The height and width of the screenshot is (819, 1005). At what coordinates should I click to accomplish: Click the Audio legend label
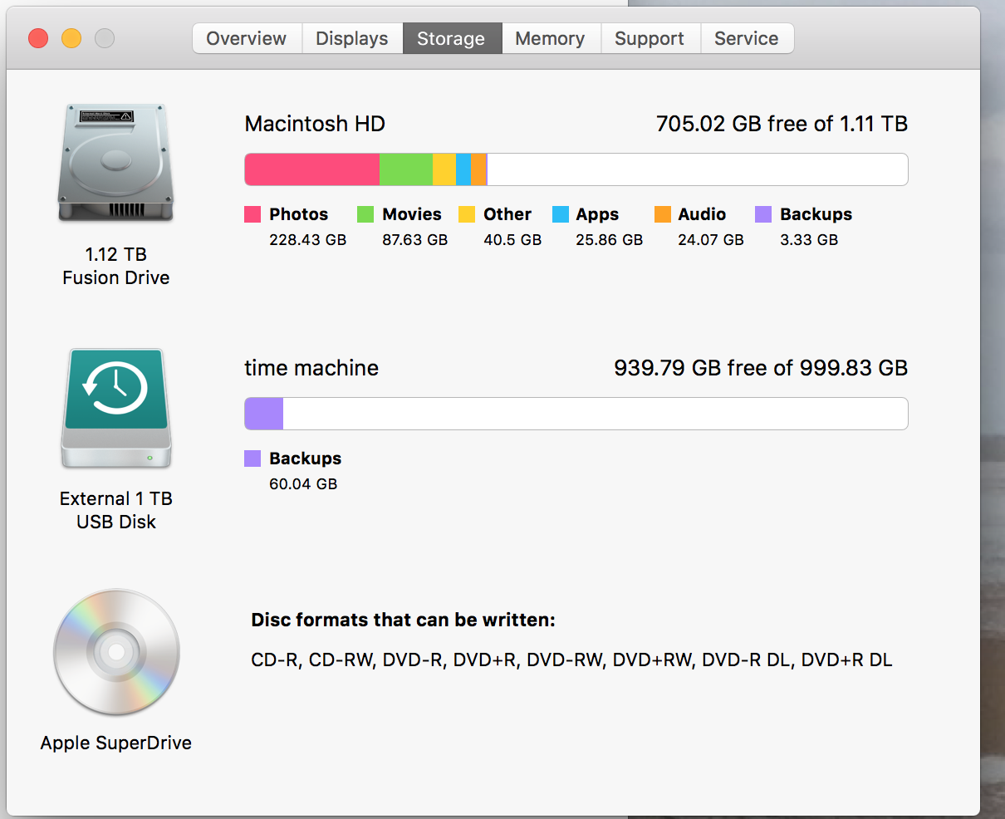pos(702,214)
